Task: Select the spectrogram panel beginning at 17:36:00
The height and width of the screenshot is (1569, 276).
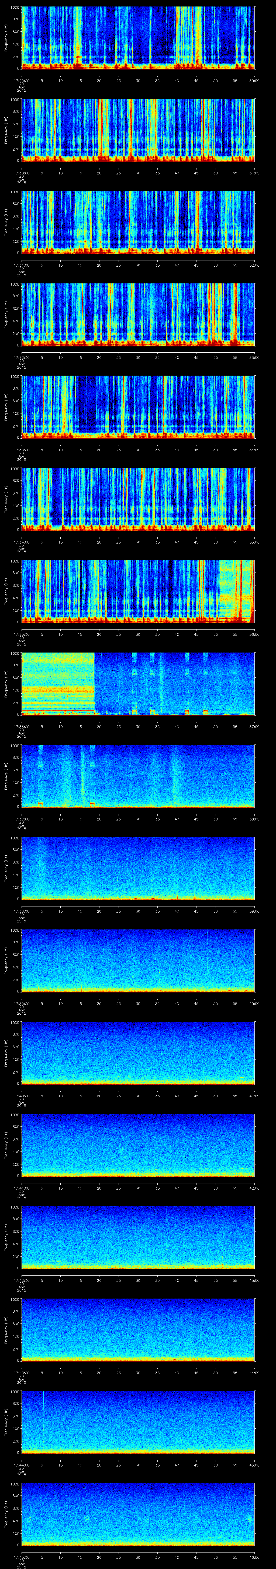Action: tap(138, 684)
